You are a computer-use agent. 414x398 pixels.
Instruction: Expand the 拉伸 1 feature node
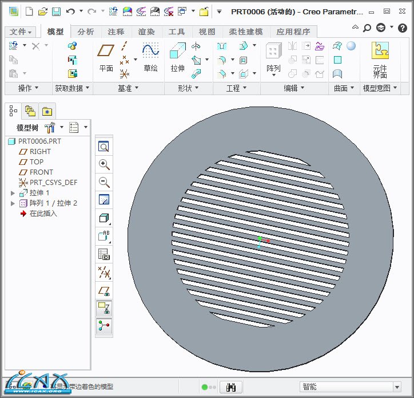click(13, 193)
